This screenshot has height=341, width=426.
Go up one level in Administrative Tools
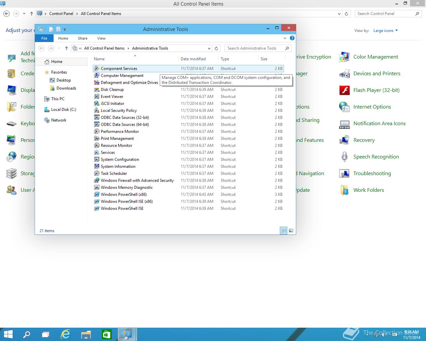67,48
